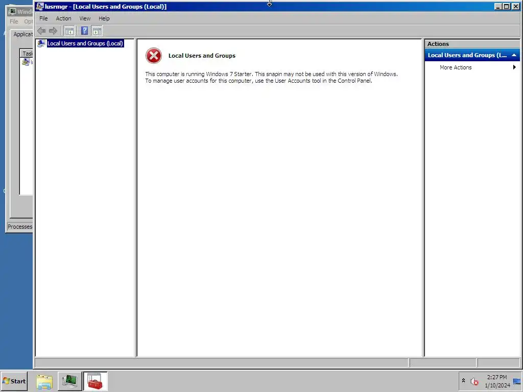Click the Actions pane header
The height and width of the screenshot is (392, 523).
(472, 44)
